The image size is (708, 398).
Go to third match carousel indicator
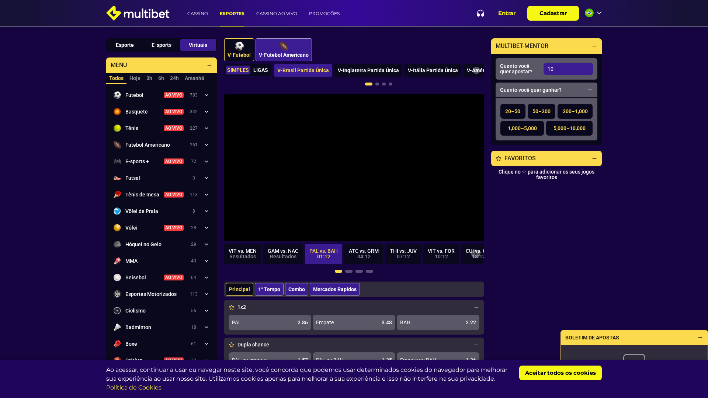click(359, 271)
